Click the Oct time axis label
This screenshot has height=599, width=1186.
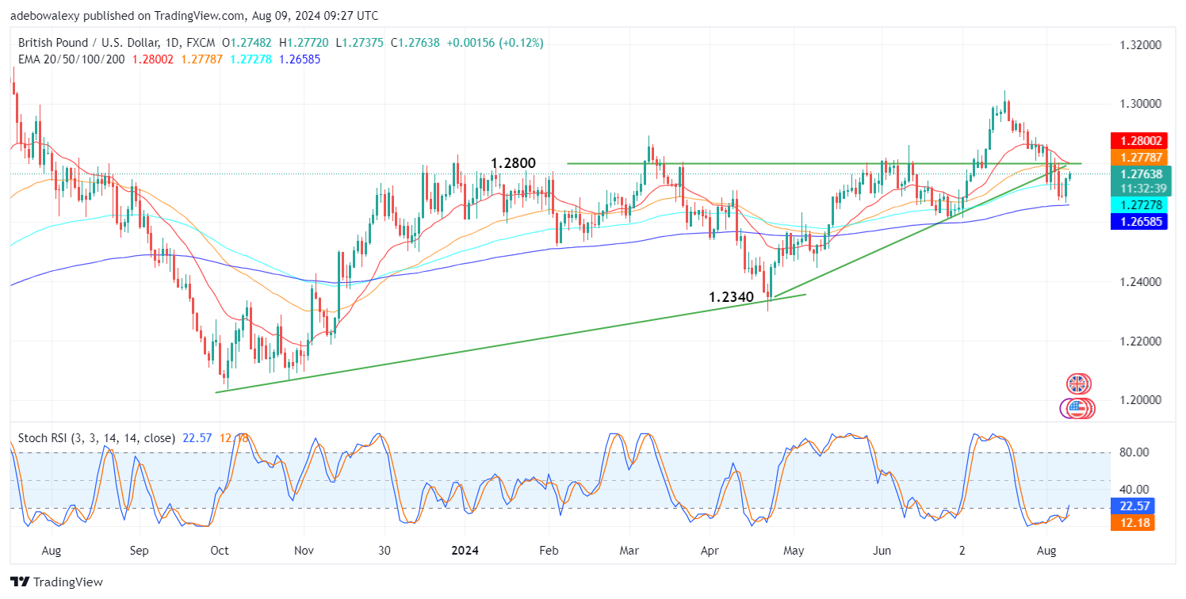coord(220,550)
